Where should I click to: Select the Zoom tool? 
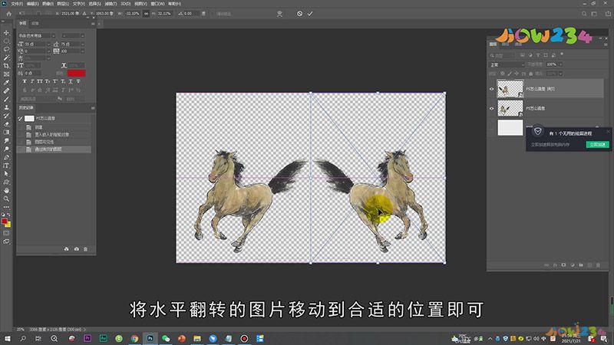click(6, 199)
